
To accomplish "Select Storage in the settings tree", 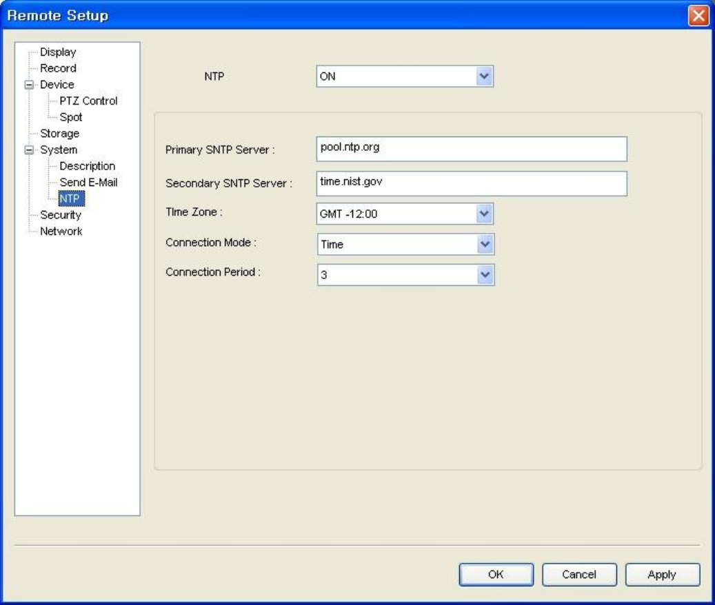I will tap(59, 134).
